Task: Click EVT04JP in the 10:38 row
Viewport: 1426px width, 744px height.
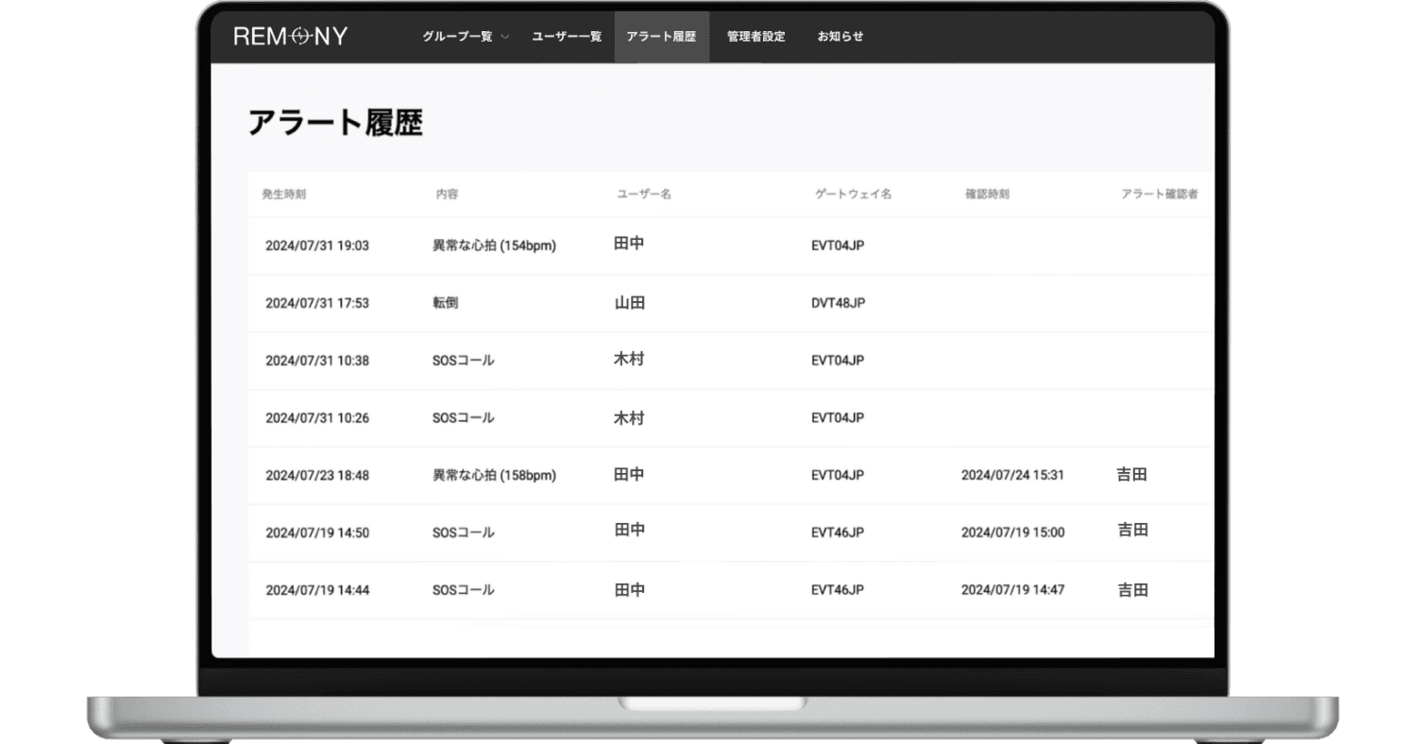Action: coord(838,361)
